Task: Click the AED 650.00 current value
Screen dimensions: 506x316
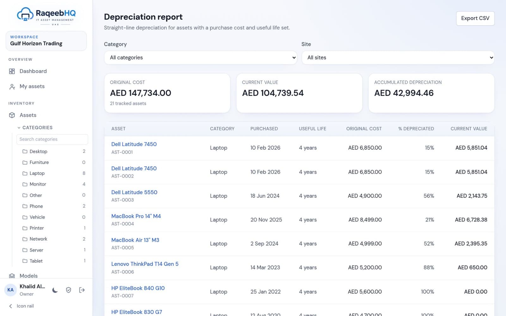Action: (472, 268)
